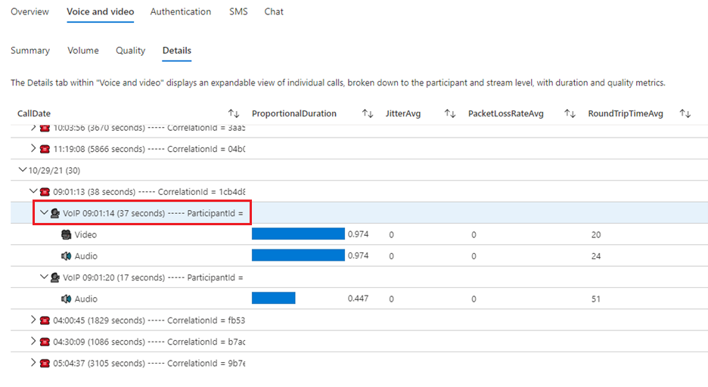This screenshot has height=387, width=708.
Task: Click the 0.974 Audio duration bar
Action: pos(298,255)
